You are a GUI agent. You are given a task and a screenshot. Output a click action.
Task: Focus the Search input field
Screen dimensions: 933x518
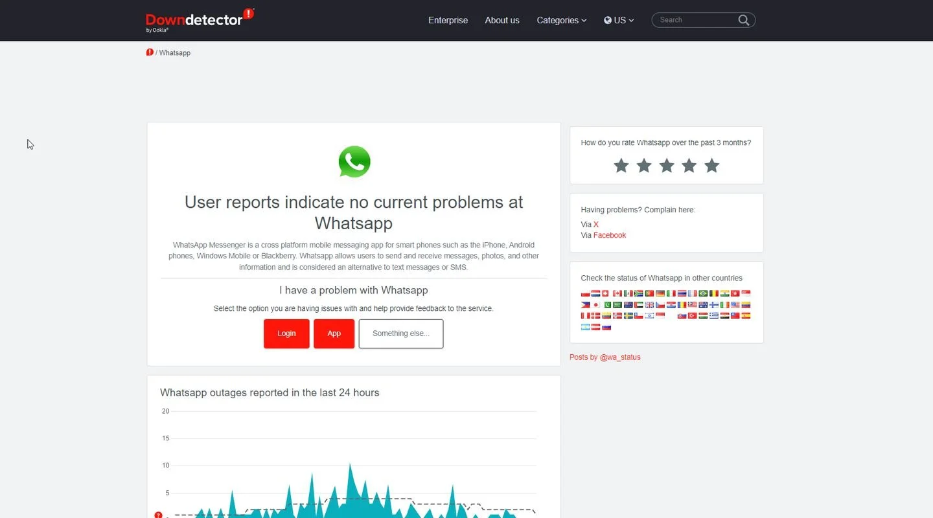(x=697, y=20)
